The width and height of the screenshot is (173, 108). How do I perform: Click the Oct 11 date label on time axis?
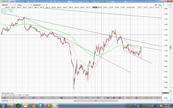pyautogui.click(x=140, y=7)
